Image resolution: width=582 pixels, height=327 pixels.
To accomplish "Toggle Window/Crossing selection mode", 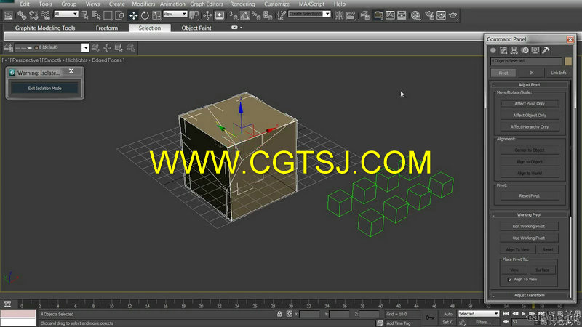I will 119,15.
